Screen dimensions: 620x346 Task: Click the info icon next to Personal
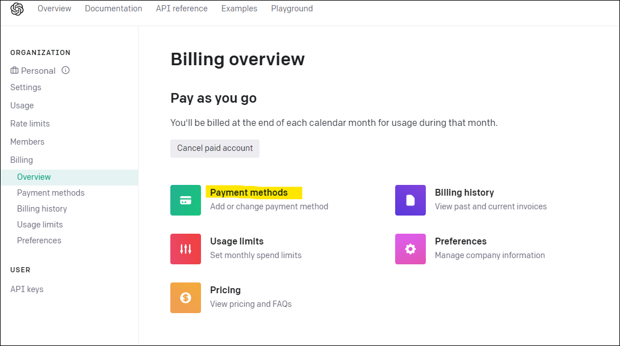click(x=65, y=70)
